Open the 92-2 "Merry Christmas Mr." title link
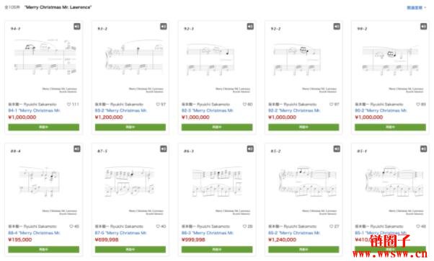Screen dimensions: 434x261 point(294,110)
